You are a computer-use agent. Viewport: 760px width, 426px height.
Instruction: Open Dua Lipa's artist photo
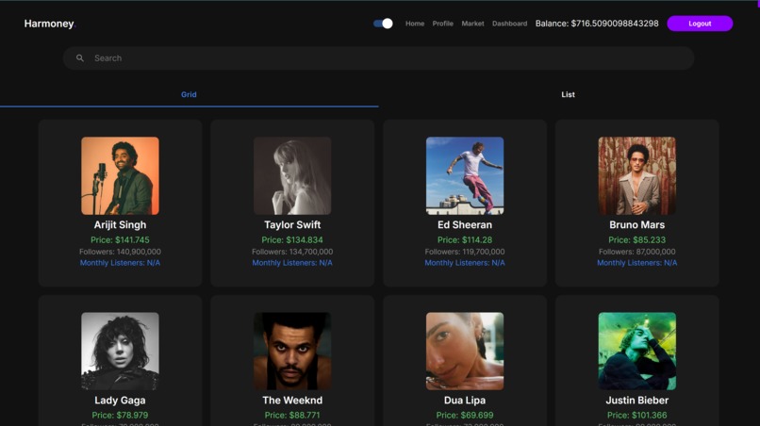[x=465, y=351]
